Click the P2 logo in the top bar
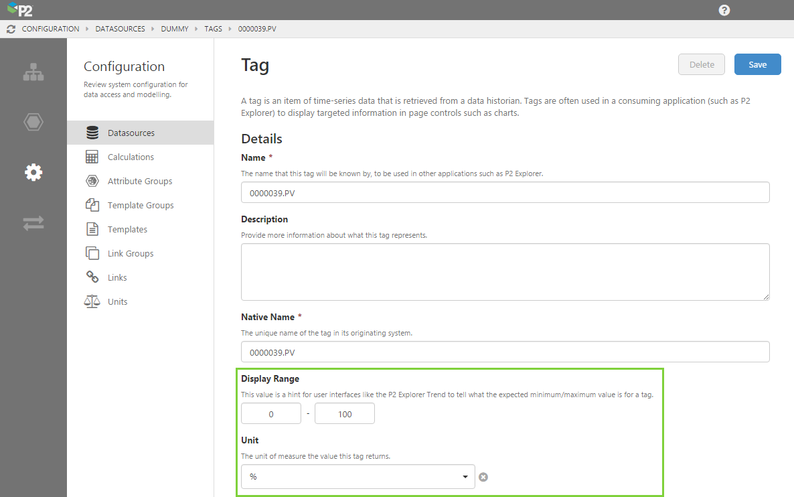Image resolution: width=794 pixels, height=497 pixels. click(x=20, y=10)
